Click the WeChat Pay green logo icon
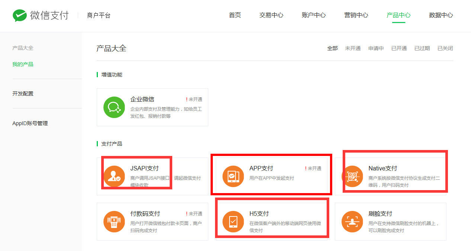 point(19,16)
